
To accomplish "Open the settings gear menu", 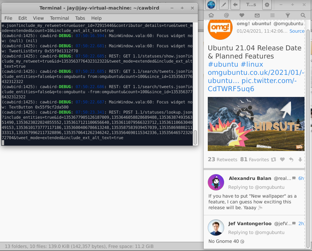I will tap(267, 4).
